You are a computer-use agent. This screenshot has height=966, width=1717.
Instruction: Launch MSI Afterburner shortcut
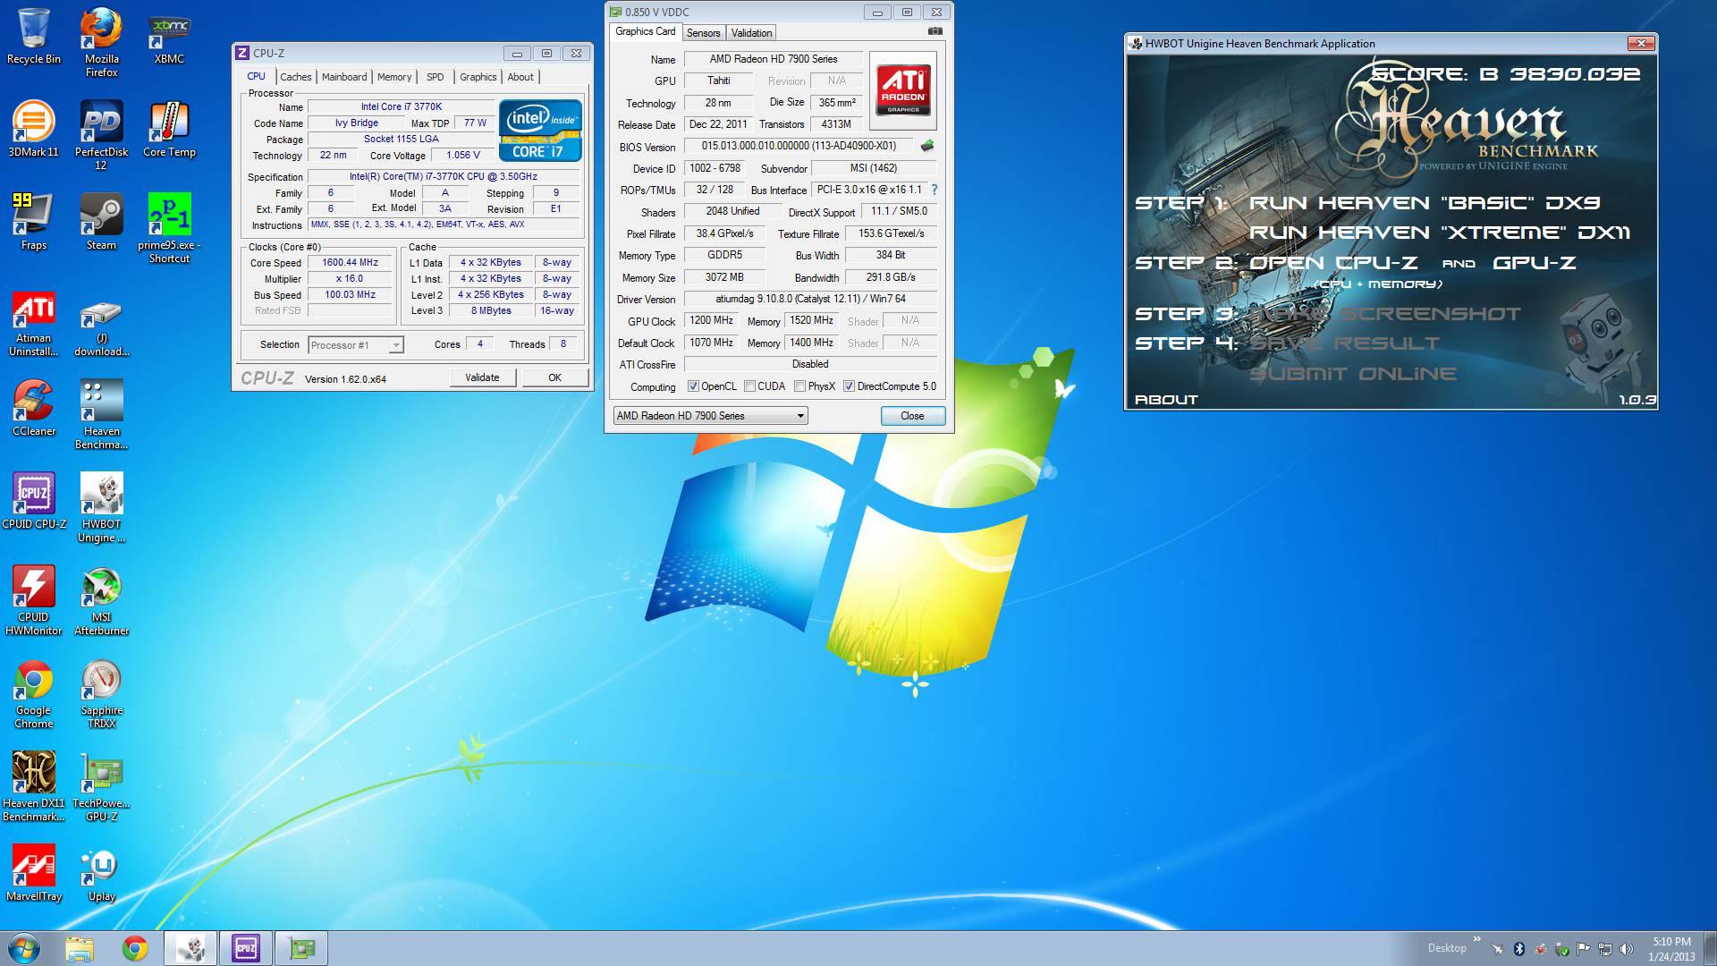coord(101,601)
